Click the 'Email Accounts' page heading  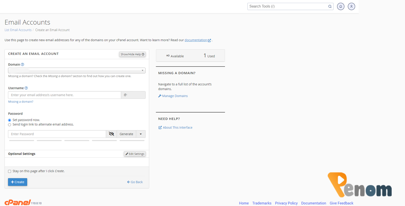[27, 22]
